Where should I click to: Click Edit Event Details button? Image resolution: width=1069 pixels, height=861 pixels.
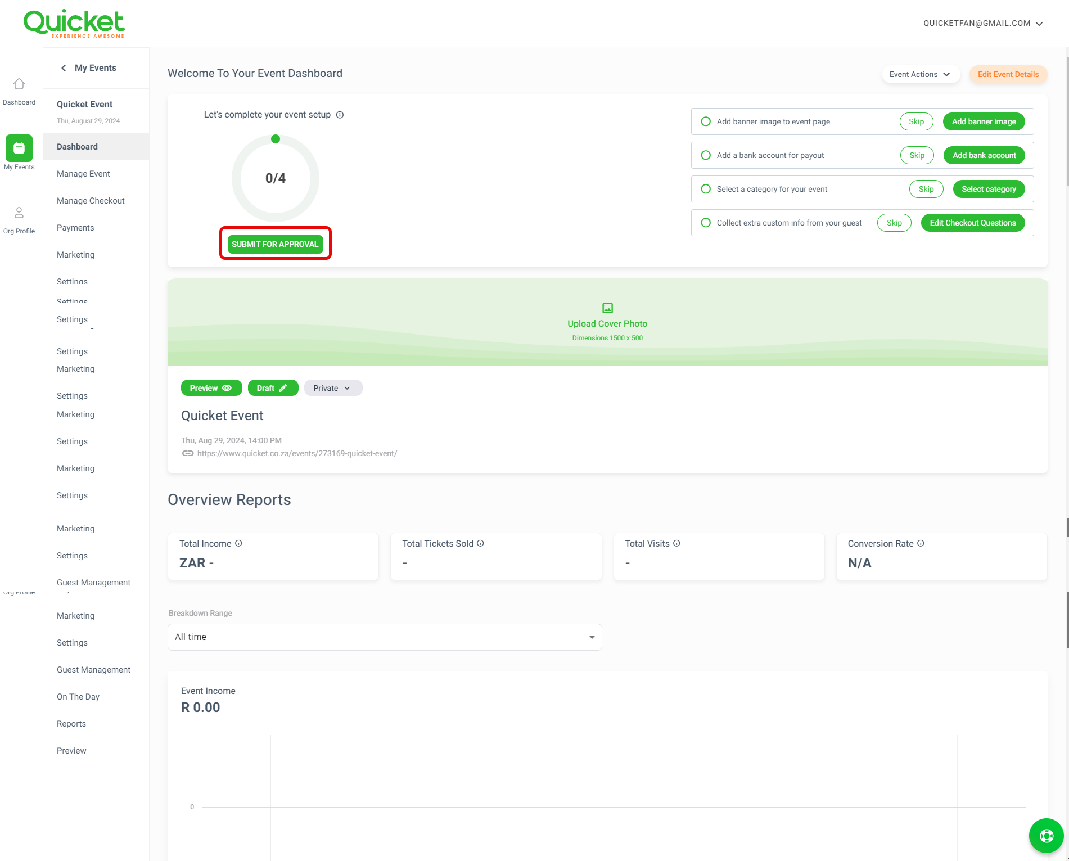[x=1008, y=74]
